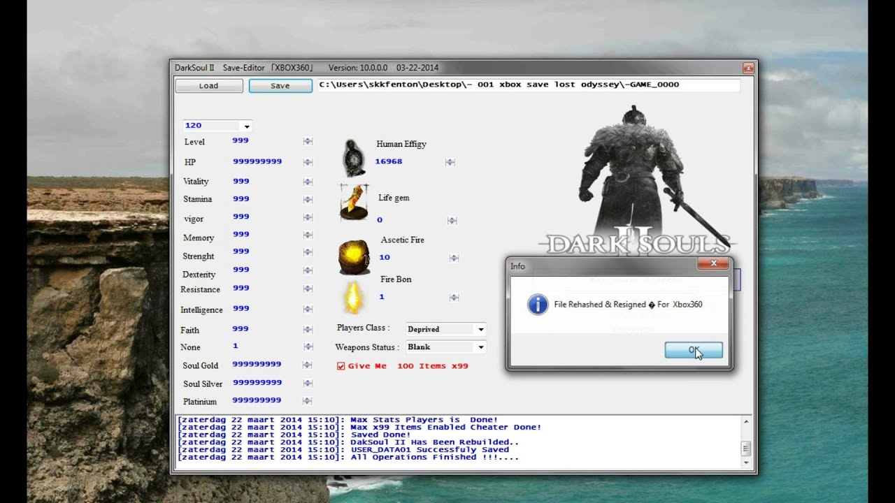Click the Level value 999
Viewport: 895px width, 503px height.
(x=241, y=140)
